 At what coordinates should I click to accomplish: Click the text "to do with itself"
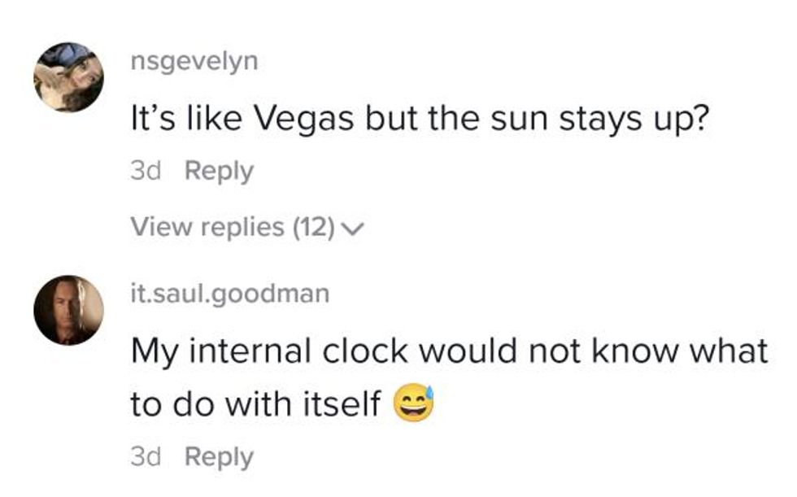(x=255, y=404)
